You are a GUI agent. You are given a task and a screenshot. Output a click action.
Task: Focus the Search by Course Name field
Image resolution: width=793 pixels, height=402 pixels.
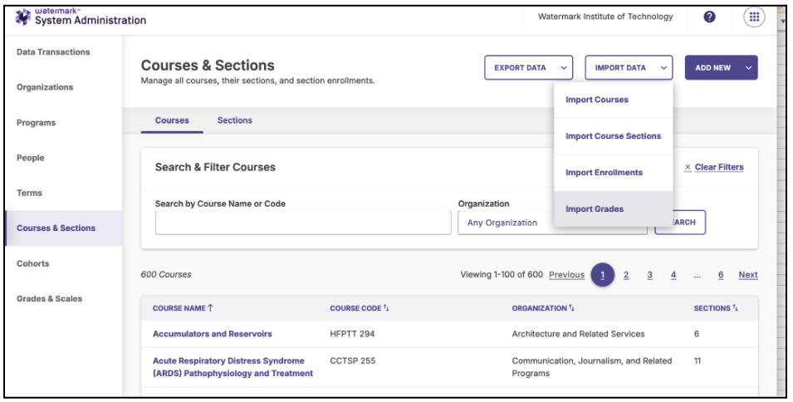(x=303, y=223)
